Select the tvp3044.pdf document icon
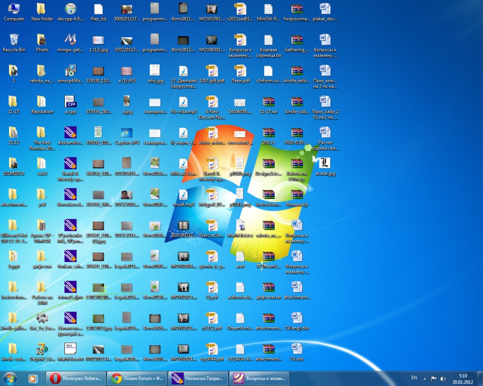The image size is (483, 386). point(212,352)
